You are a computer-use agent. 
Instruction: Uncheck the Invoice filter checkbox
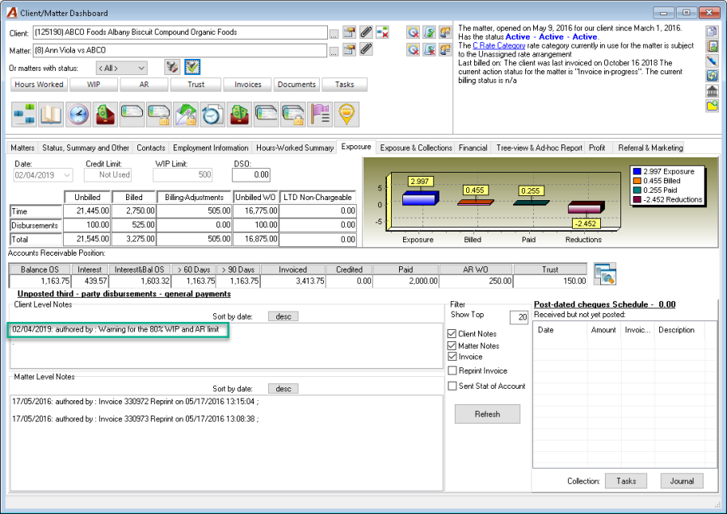[x=452, y=357]
